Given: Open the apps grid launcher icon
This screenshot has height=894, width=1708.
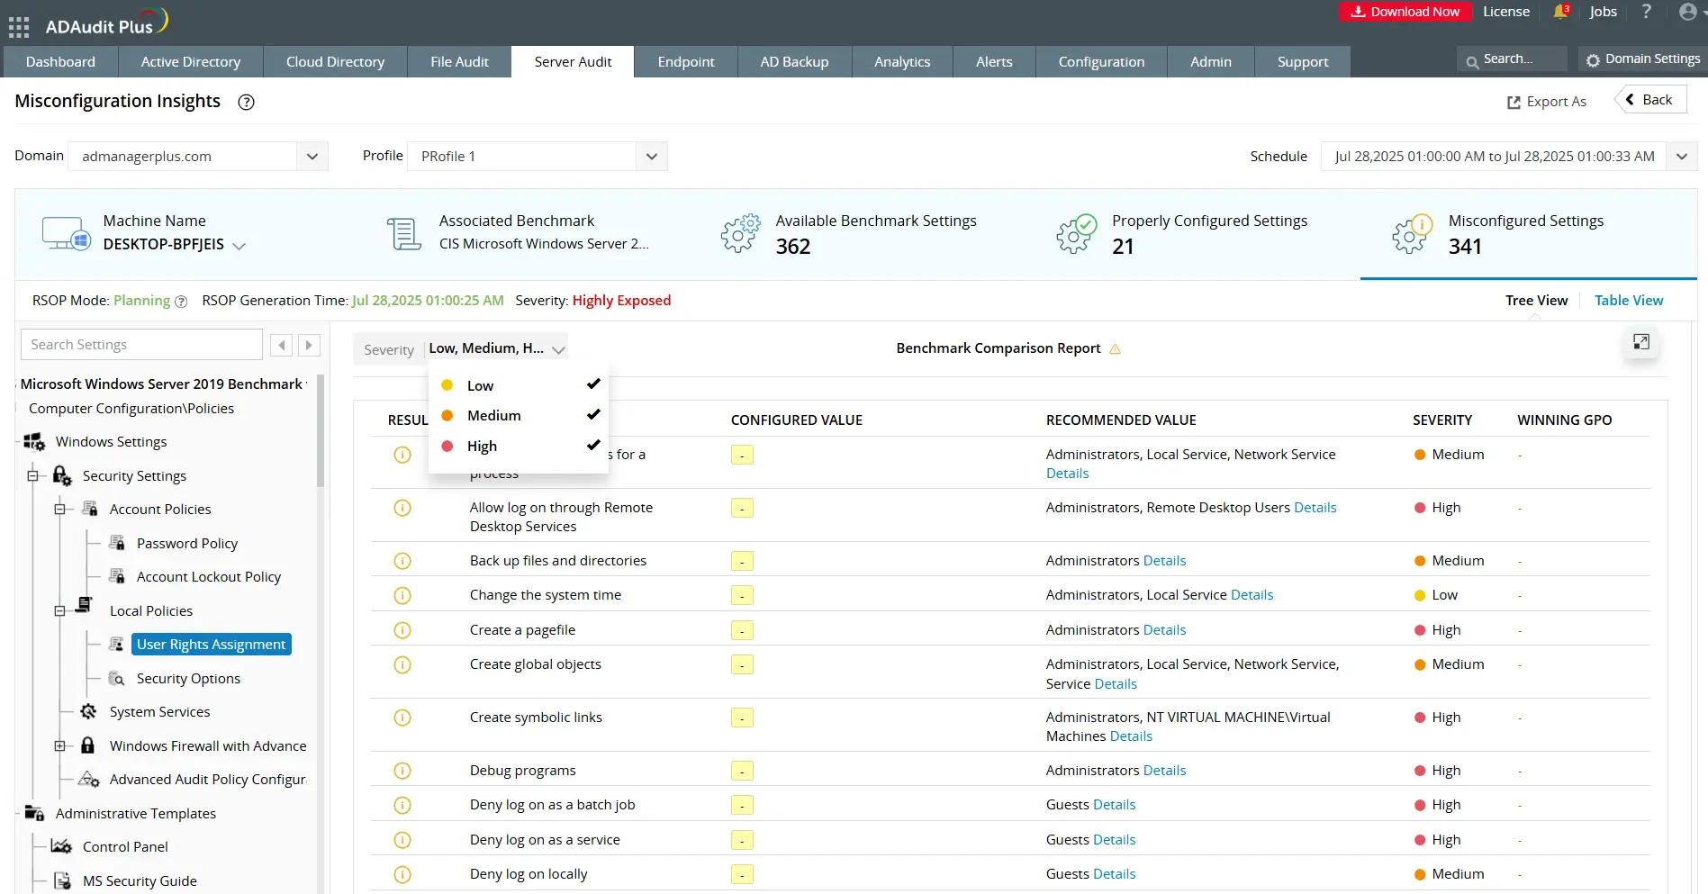Looking at the screenshot, I should tap(19, 27).
